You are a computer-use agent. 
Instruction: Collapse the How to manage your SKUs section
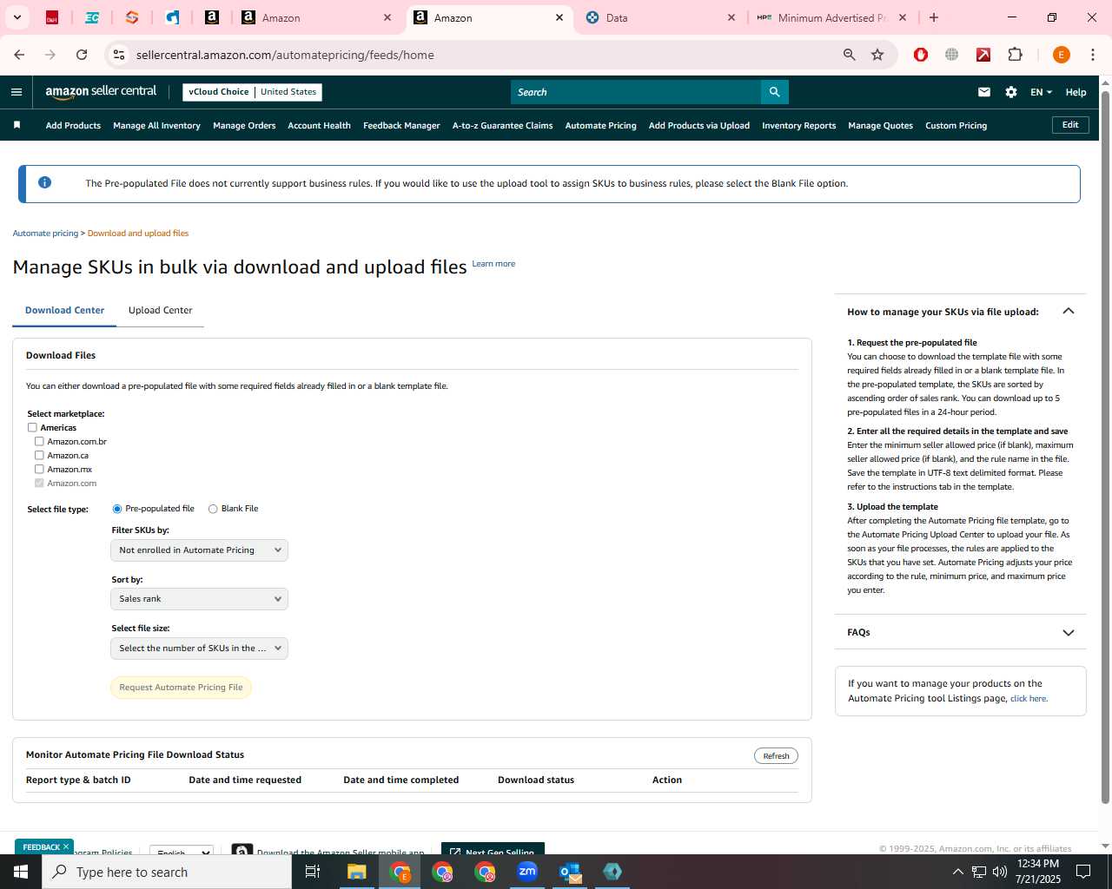click(x=1069, y=312)
